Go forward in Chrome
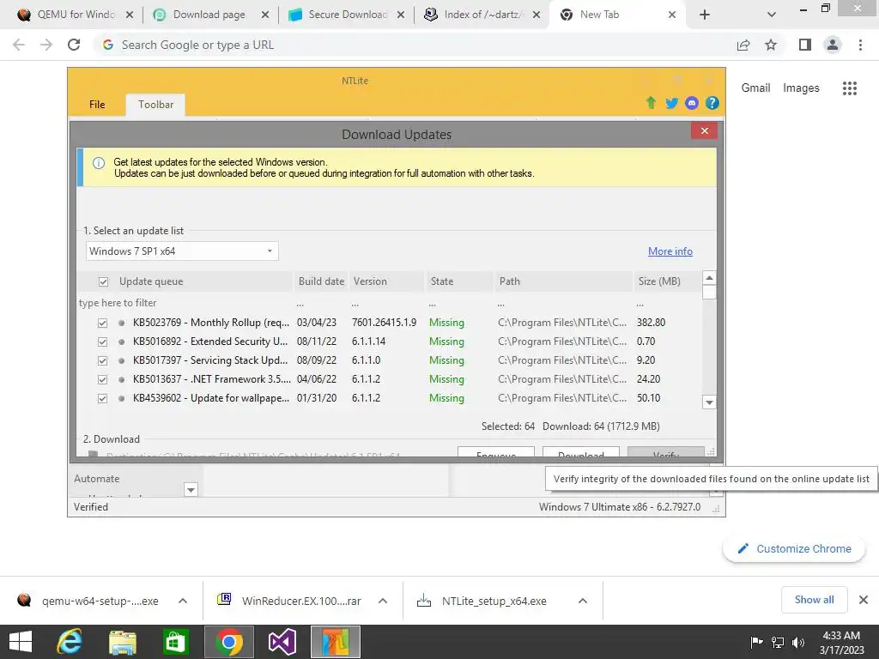879x659 pixels. pos(46,45)
